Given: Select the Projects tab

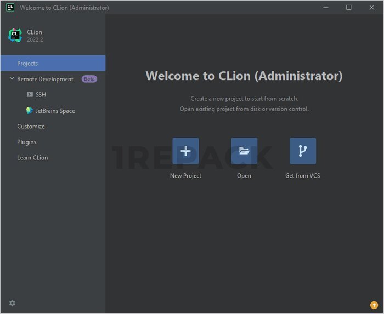Looking at the screenshot, I should click(x=27, y=64).
